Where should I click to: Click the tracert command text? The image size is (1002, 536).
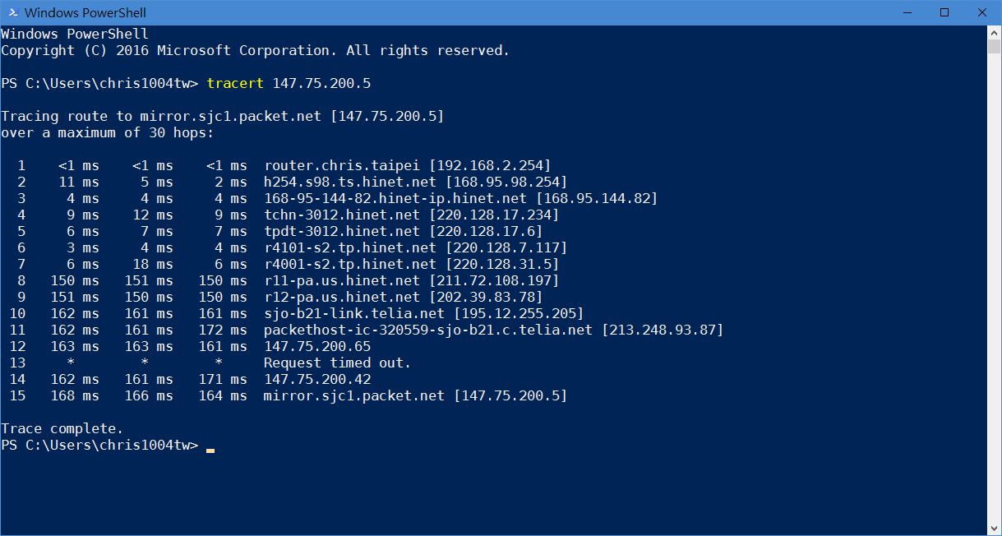(235, 83)
